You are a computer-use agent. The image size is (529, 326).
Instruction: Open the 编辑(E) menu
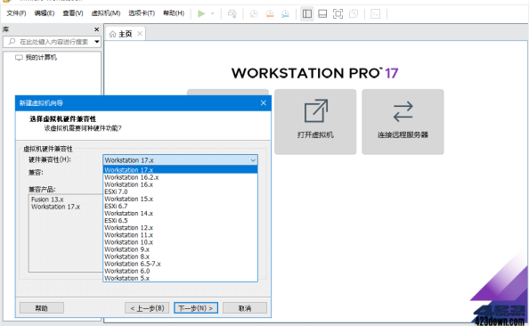[45, 13]
